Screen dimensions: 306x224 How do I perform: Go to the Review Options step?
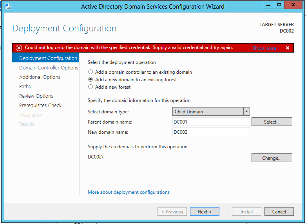pyautogui.click(x=36, y=96)
